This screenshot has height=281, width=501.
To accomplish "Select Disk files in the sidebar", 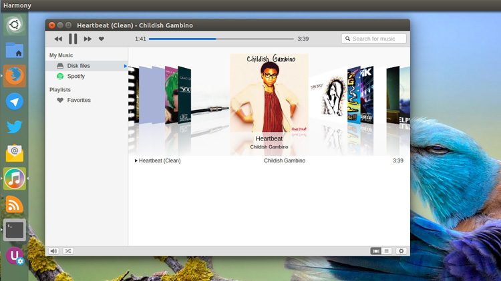I will [x=87, y=66].
